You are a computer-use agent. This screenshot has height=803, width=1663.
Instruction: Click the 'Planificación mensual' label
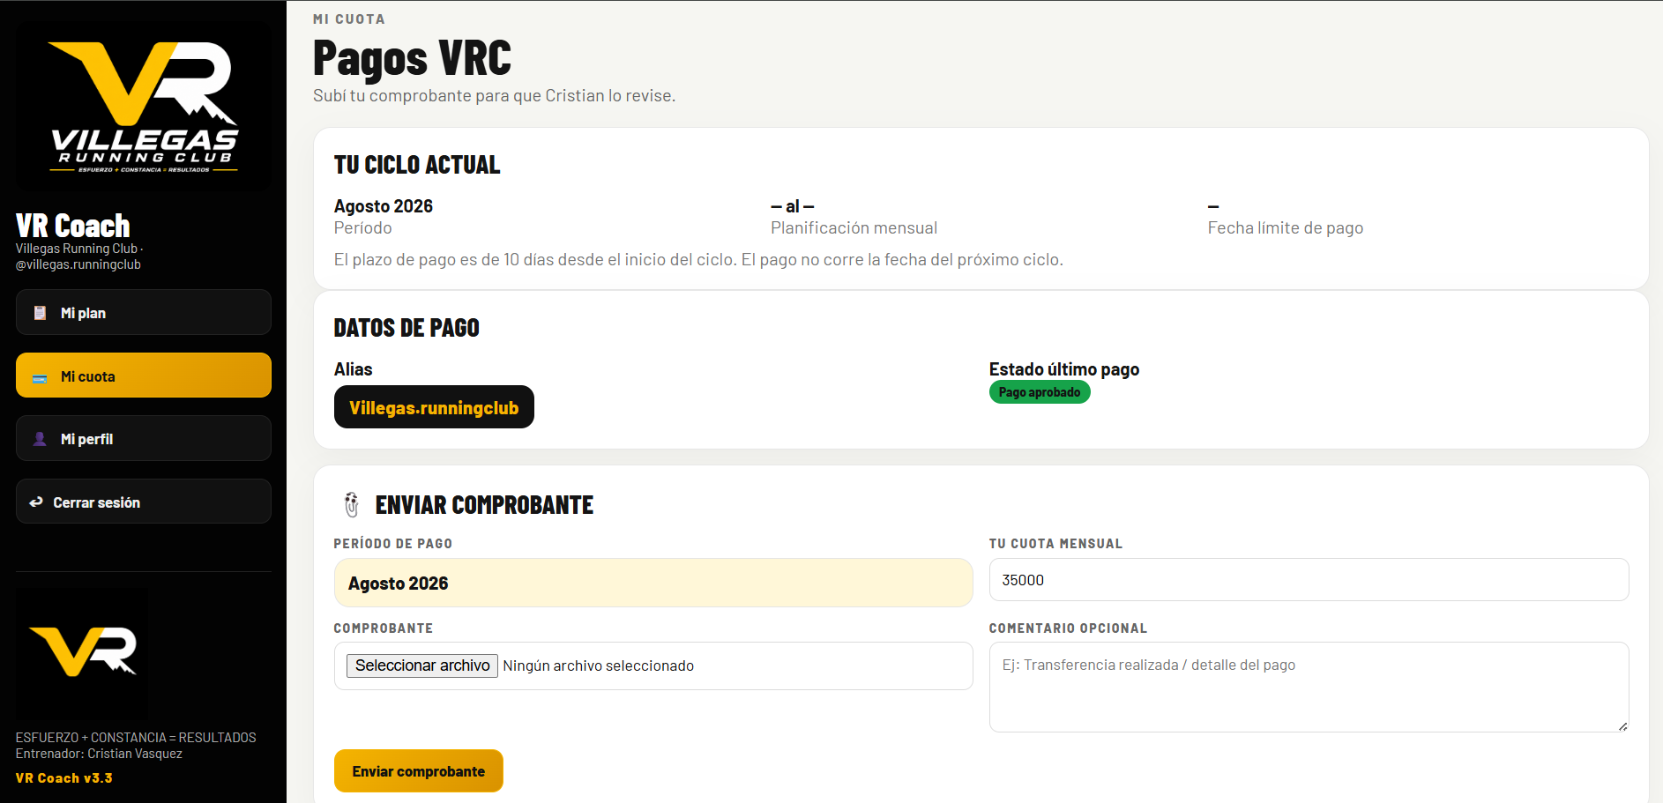tap(854, 228)
